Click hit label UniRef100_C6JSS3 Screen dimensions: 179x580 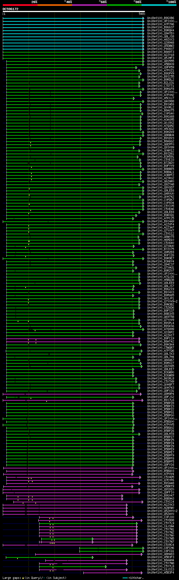[161, 570]
